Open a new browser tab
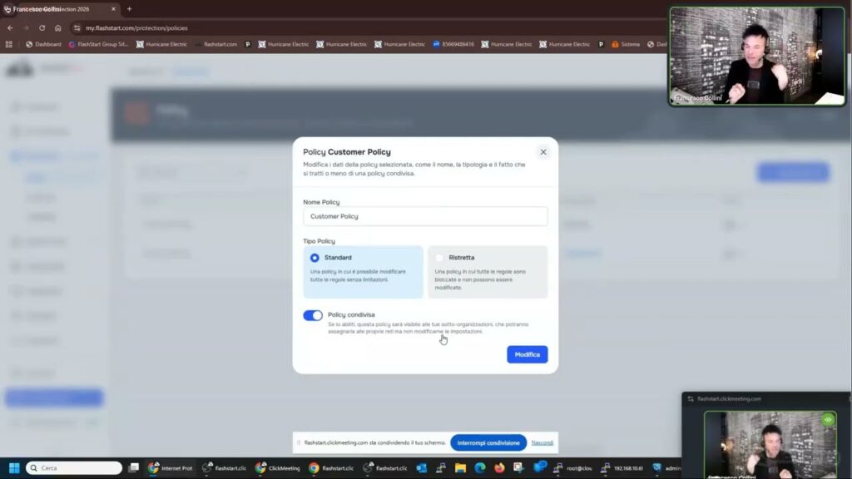 tap(129, 8)
